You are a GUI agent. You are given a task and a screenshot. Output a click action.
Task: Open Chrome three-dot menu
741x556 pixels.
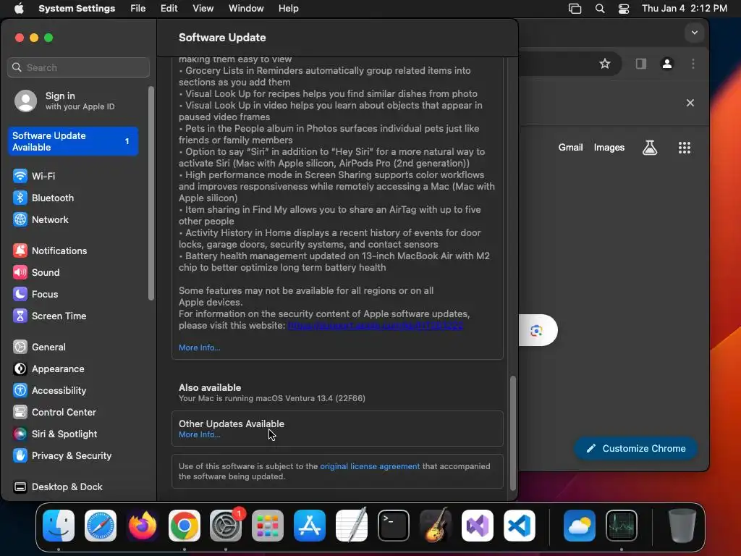point(693,64)
